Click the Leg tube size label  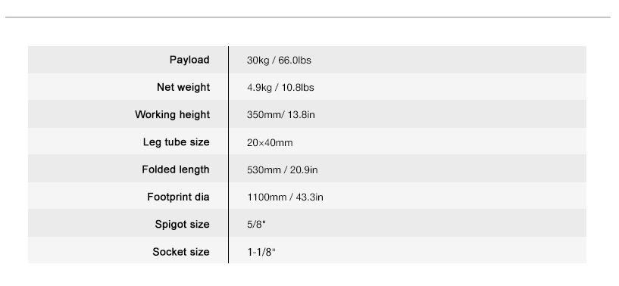click(176, 142)
